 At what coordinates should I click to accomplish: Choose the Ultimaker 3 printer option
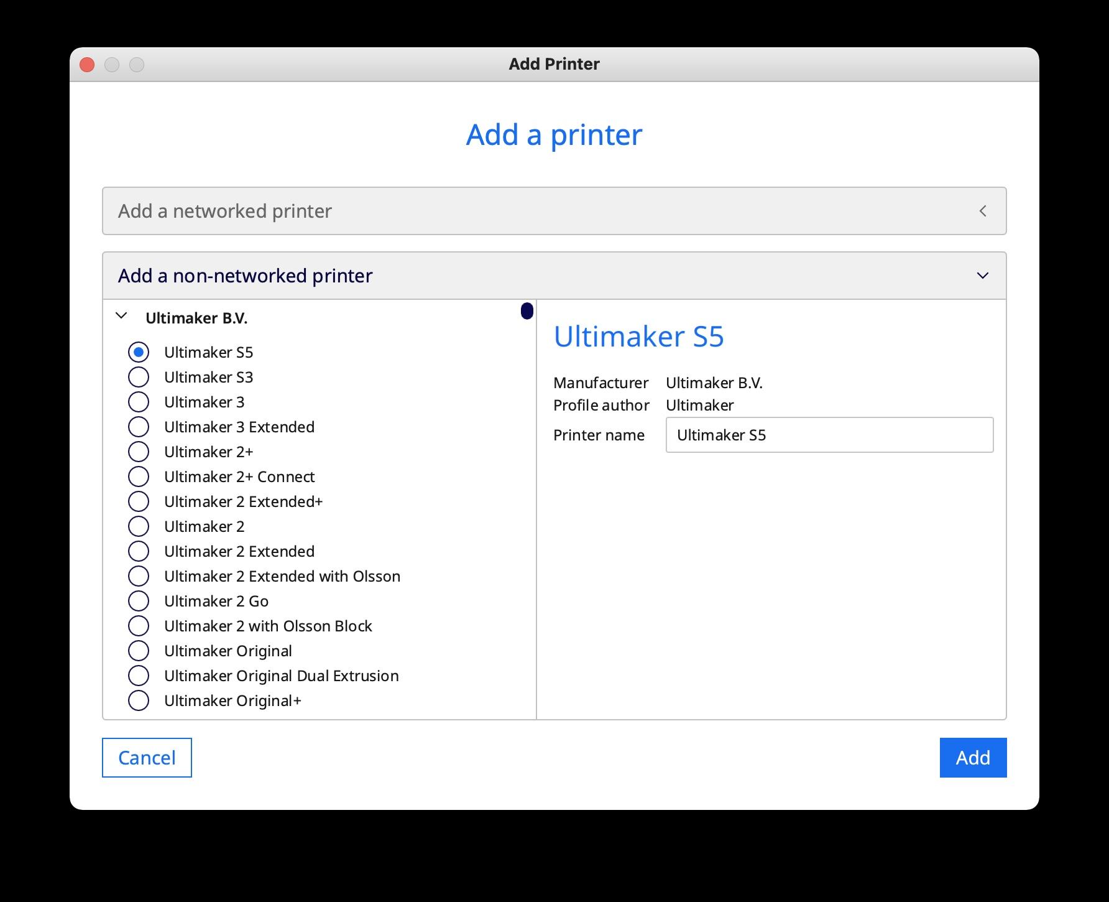pos(138,402)
